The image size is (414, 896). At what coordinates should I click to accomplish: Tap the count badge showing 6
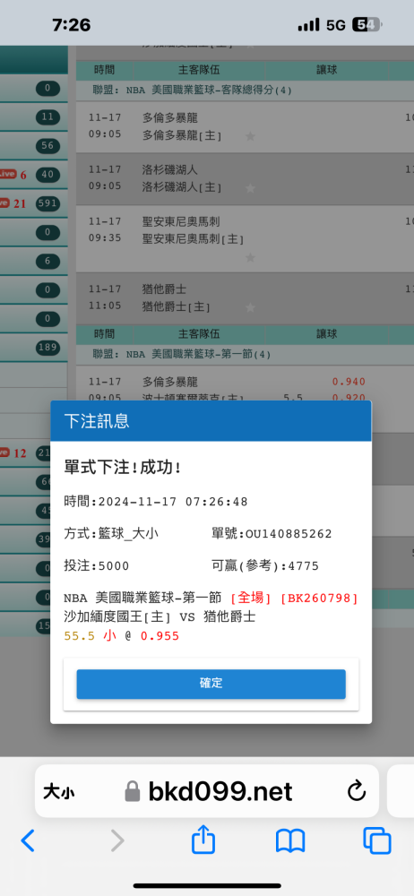click(x=47, y=261)
